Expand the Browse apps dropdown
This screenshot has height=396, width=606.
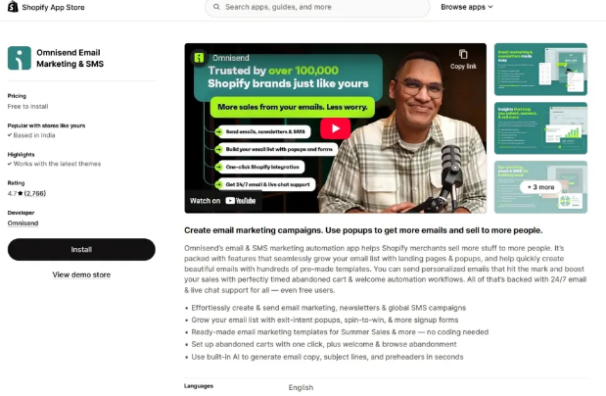(466, 7)
